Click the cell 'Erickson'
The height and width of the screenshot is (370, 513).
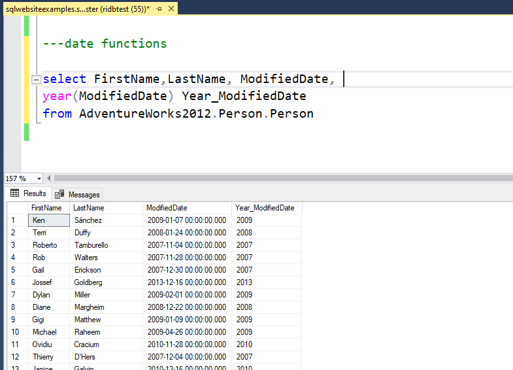pos(107,270)
